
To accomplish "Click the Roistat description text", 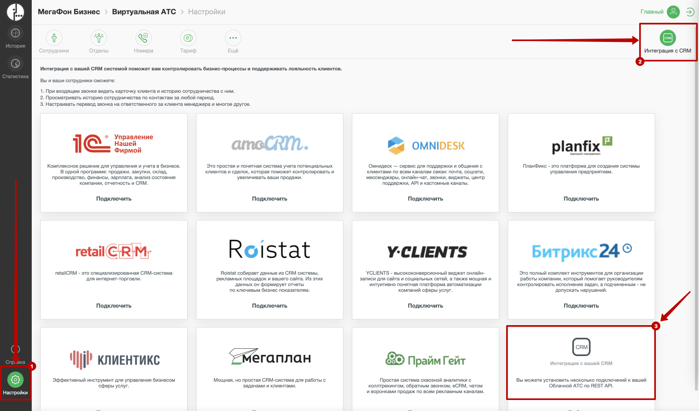I will point(270,282).
